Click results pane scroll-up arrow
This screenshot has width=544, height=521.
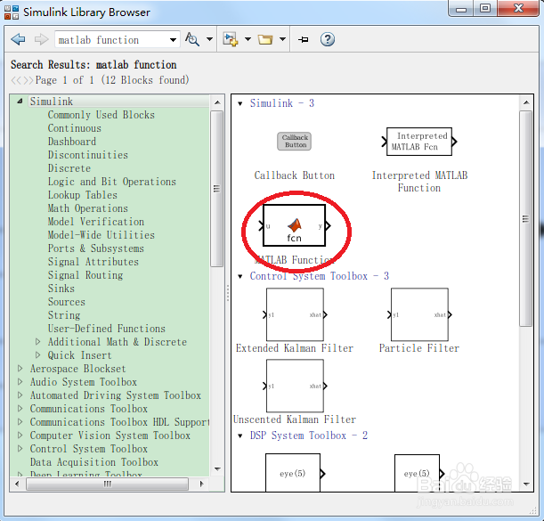(x=526, y=102)
